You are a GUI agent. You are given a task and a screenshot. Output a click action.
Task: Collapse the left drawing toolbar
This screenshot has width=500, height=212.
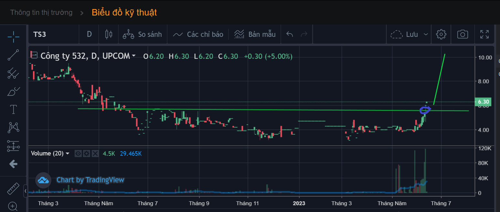click(26, 191)
